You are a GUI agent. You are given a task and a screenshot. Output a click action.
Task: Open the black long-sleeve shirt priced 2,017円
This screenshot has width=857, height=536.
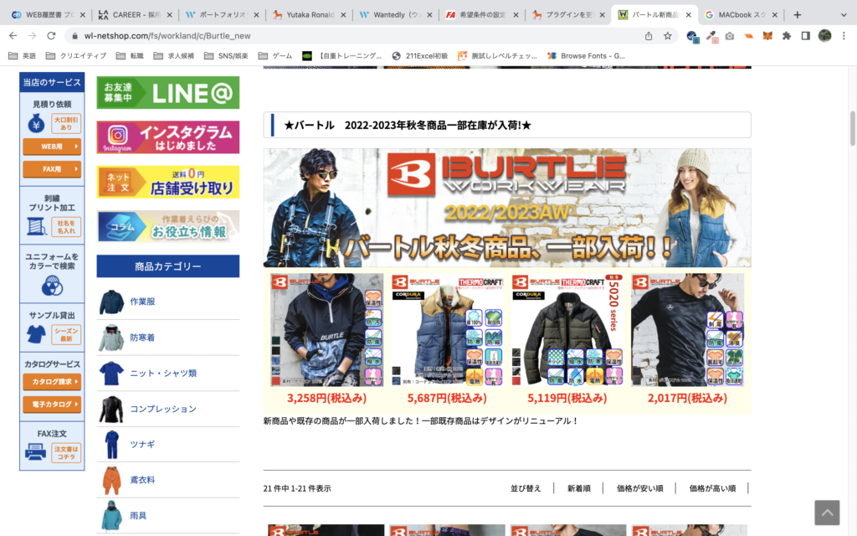click(x=688, y=330)
